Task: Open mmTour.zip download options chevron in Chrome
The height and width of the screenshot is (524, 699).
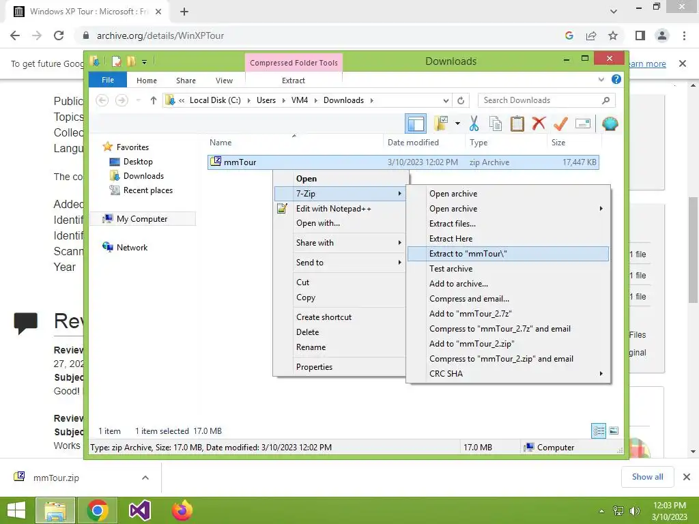Action: click(145, 478)
